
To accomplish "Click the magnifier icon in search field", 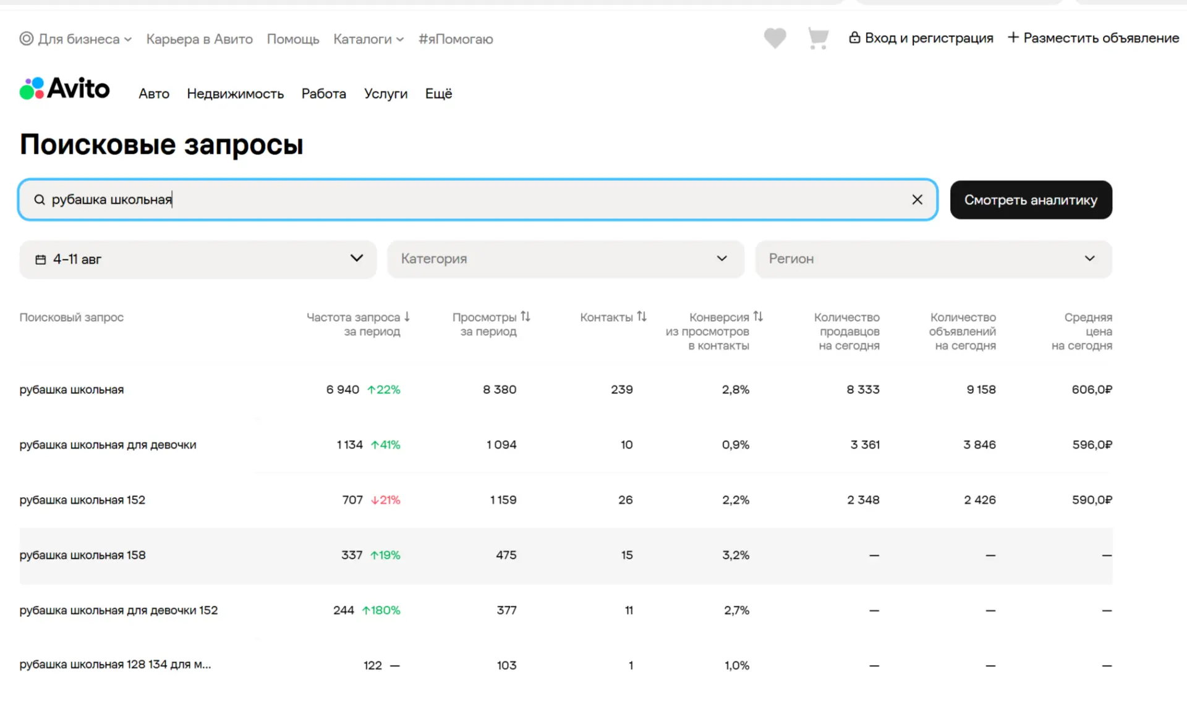I will (40, 199).
